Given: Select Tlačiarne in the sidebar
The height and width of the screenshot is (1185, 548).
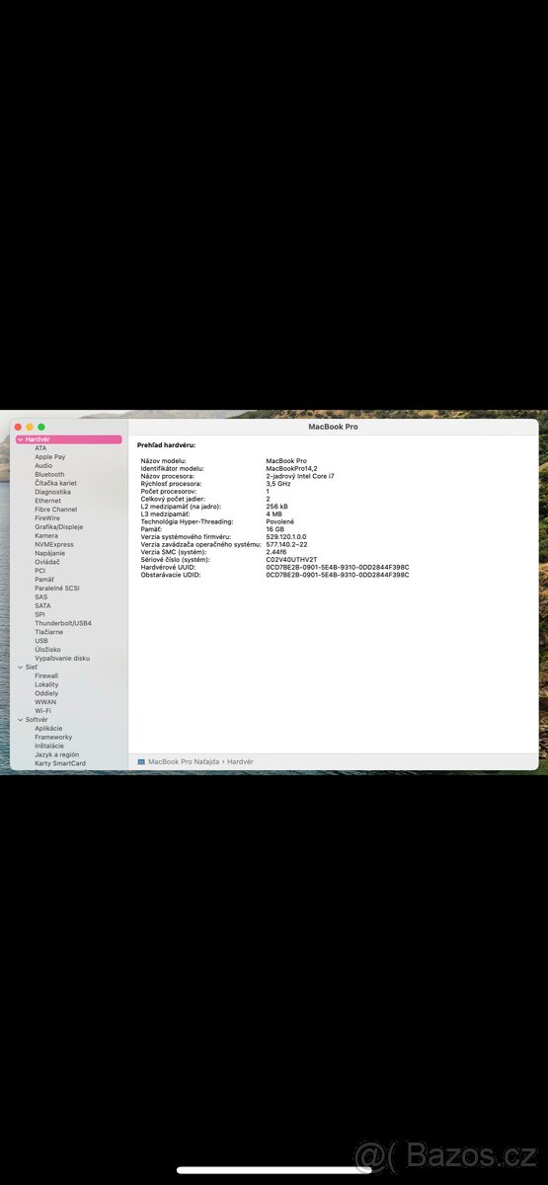Looking at the screenshot, I should [x=48, y=632].
